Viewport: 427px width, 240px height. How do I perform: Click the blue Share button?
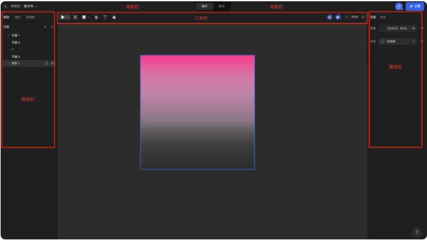tap(415, 6)
